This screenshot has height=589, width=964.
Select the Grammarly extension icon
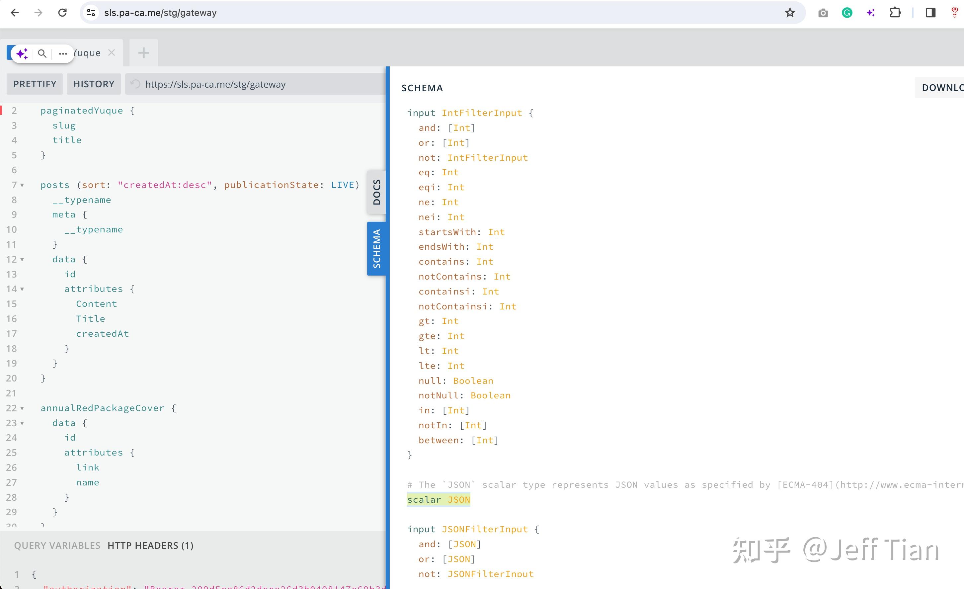click(847, 13)
